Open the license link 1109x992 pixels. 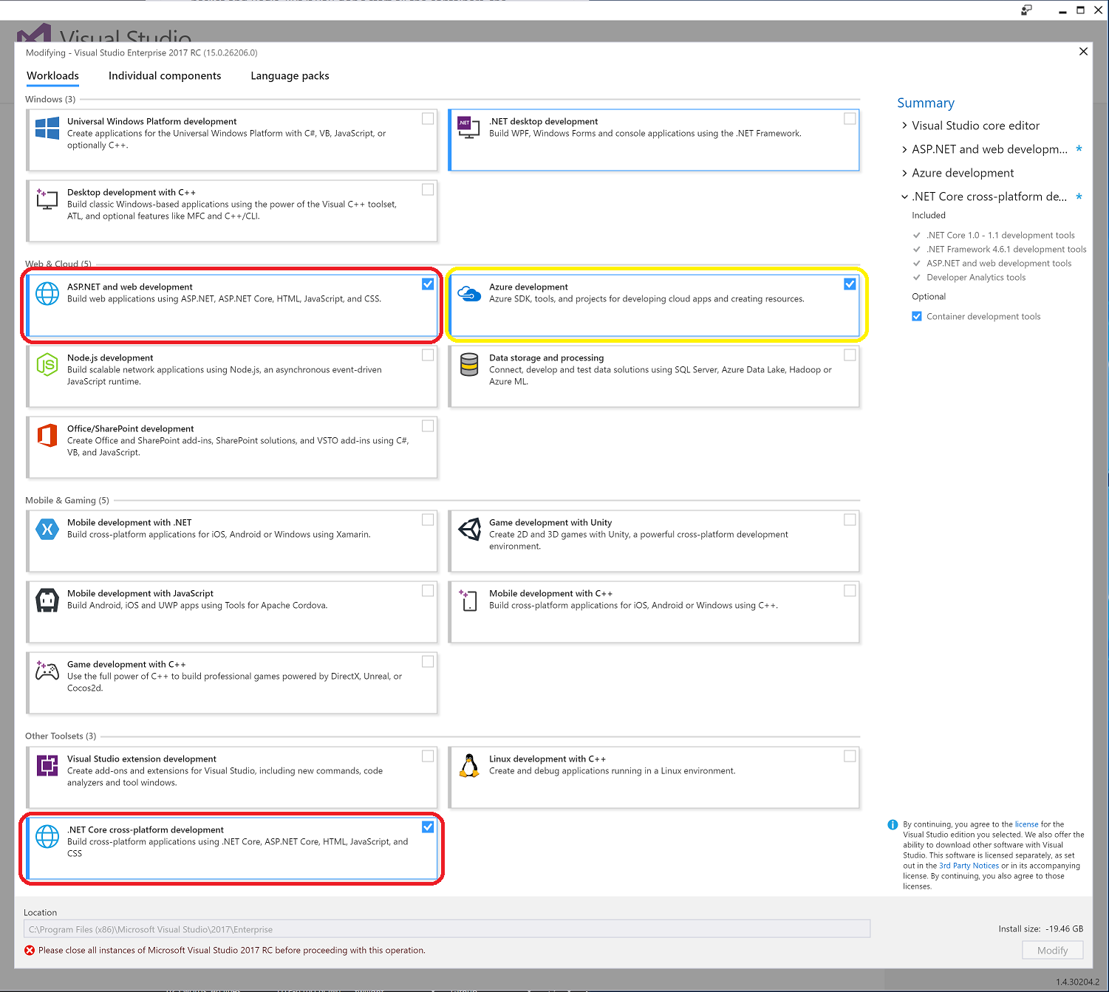(x=1026, y=824)
